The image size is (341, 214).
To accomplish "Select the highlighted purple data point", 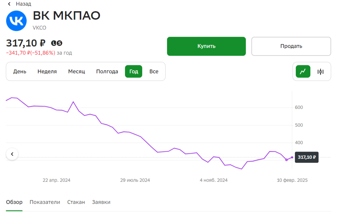I will (x=287, y=160).
